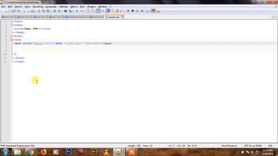Open Google Chrome from the taskbar
Screen dimensions: 278x156
(x=30, y=152)
